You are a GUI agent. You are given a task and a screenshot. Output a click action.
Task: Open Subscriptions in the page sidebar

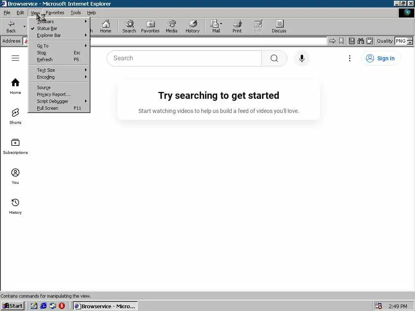15,147
